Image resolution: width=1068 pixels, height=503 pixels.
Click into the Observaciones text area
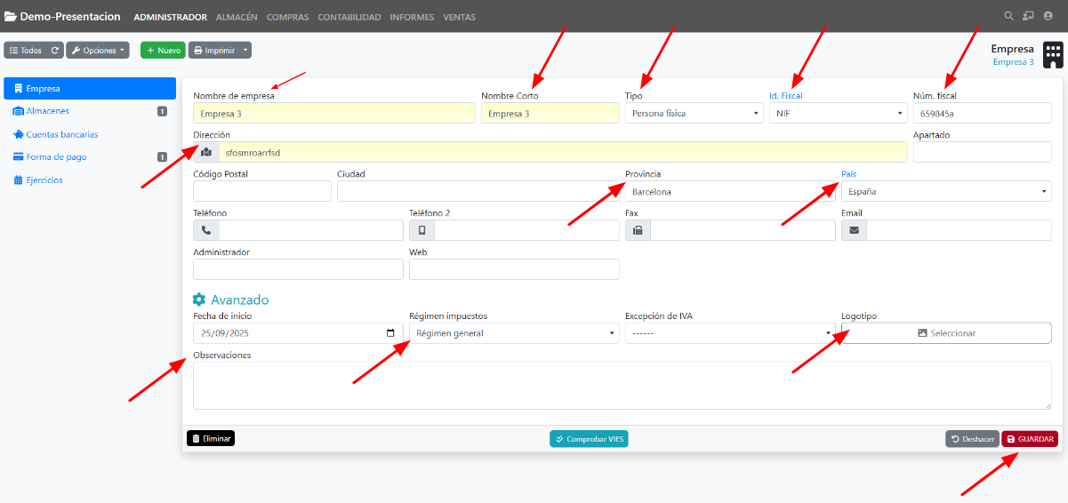click(x=621, y=385)
